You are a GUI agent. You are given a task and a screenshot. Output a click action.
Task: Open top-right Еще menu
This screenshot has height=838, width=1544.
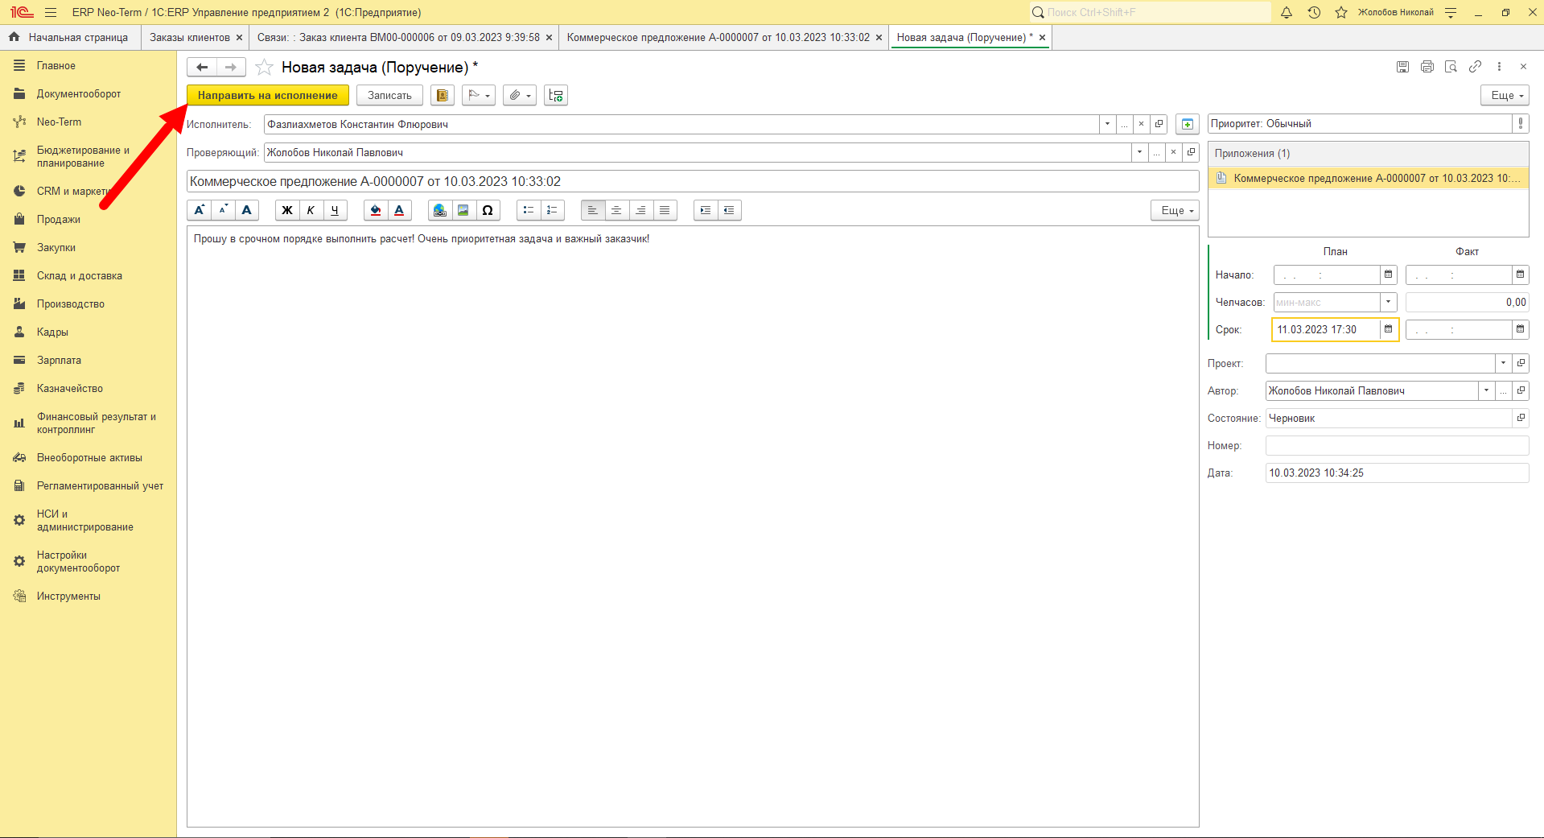coord(1505,95)
